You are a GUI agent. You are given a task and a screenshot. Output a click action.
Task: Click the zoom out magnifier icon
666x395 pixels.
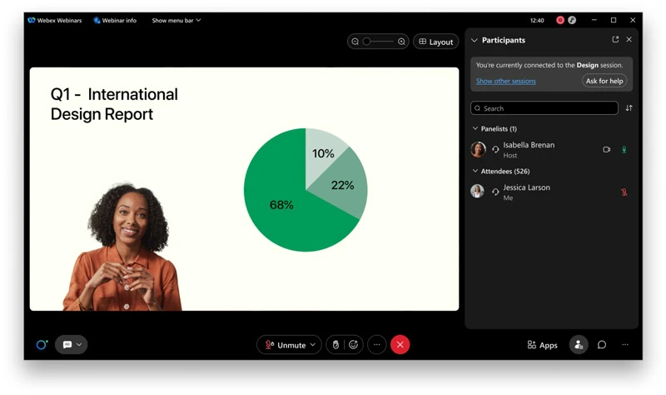click(355, 42)
